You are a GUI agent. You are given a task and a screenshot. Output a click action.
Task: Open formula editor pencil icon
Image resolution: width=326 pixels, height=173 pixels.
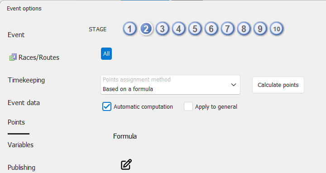click(126, 164)
